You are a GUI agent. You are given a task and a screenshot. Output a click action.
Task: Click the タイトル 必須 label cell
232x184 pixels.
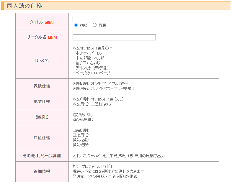[42, 22]
